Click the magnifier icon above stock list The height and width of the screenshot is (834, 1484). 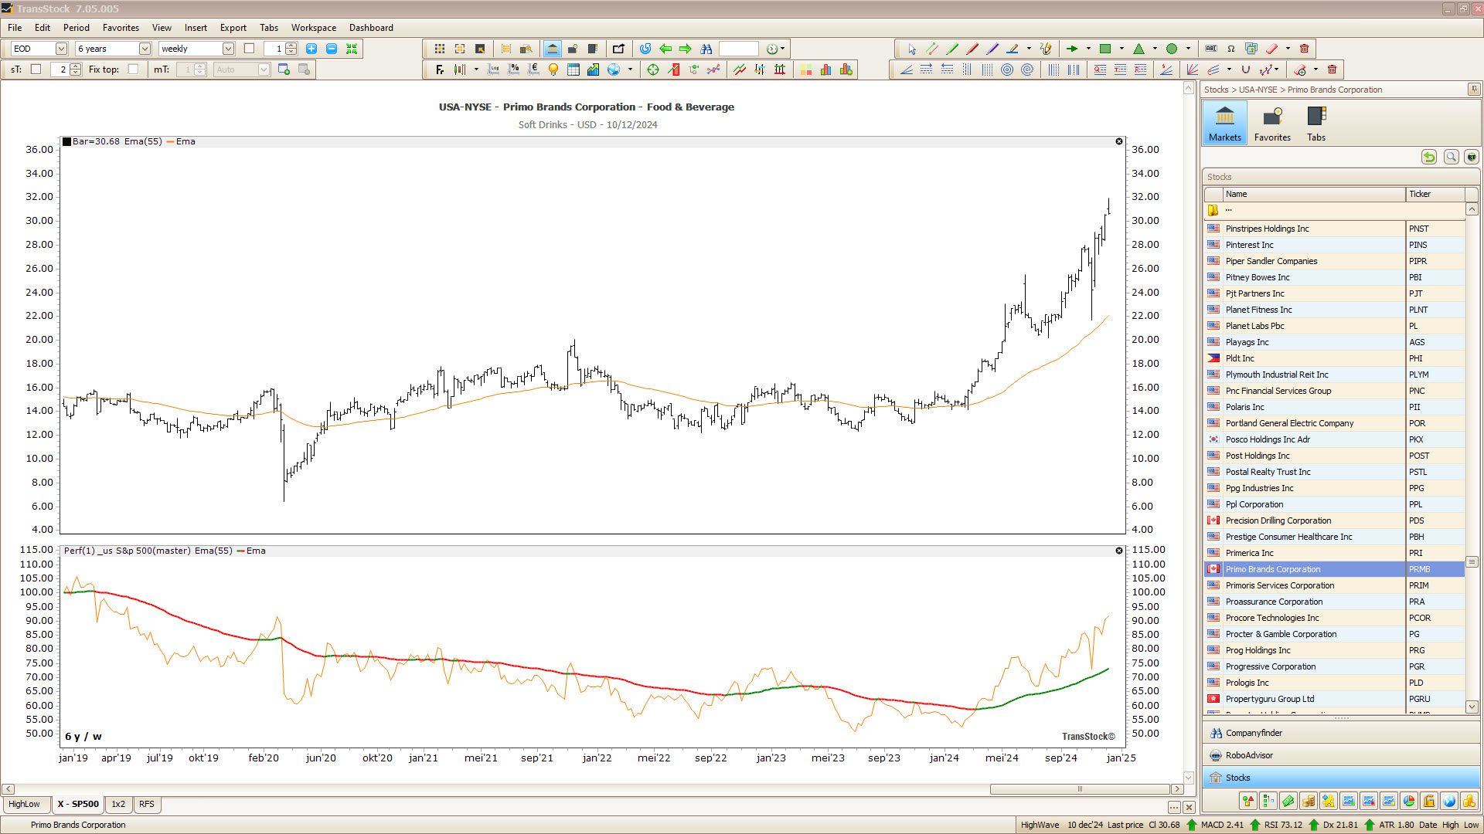1451,157
